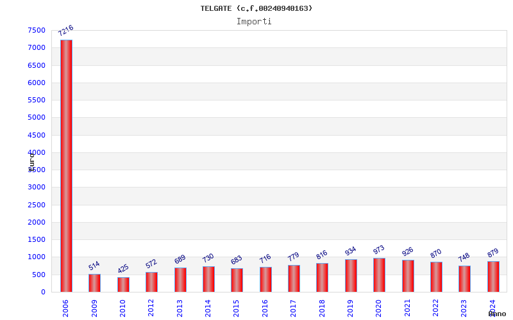This screenshot has height=320, width=513.
Task: Click the 2010 x-axis year label
Action: click(122, 308)
